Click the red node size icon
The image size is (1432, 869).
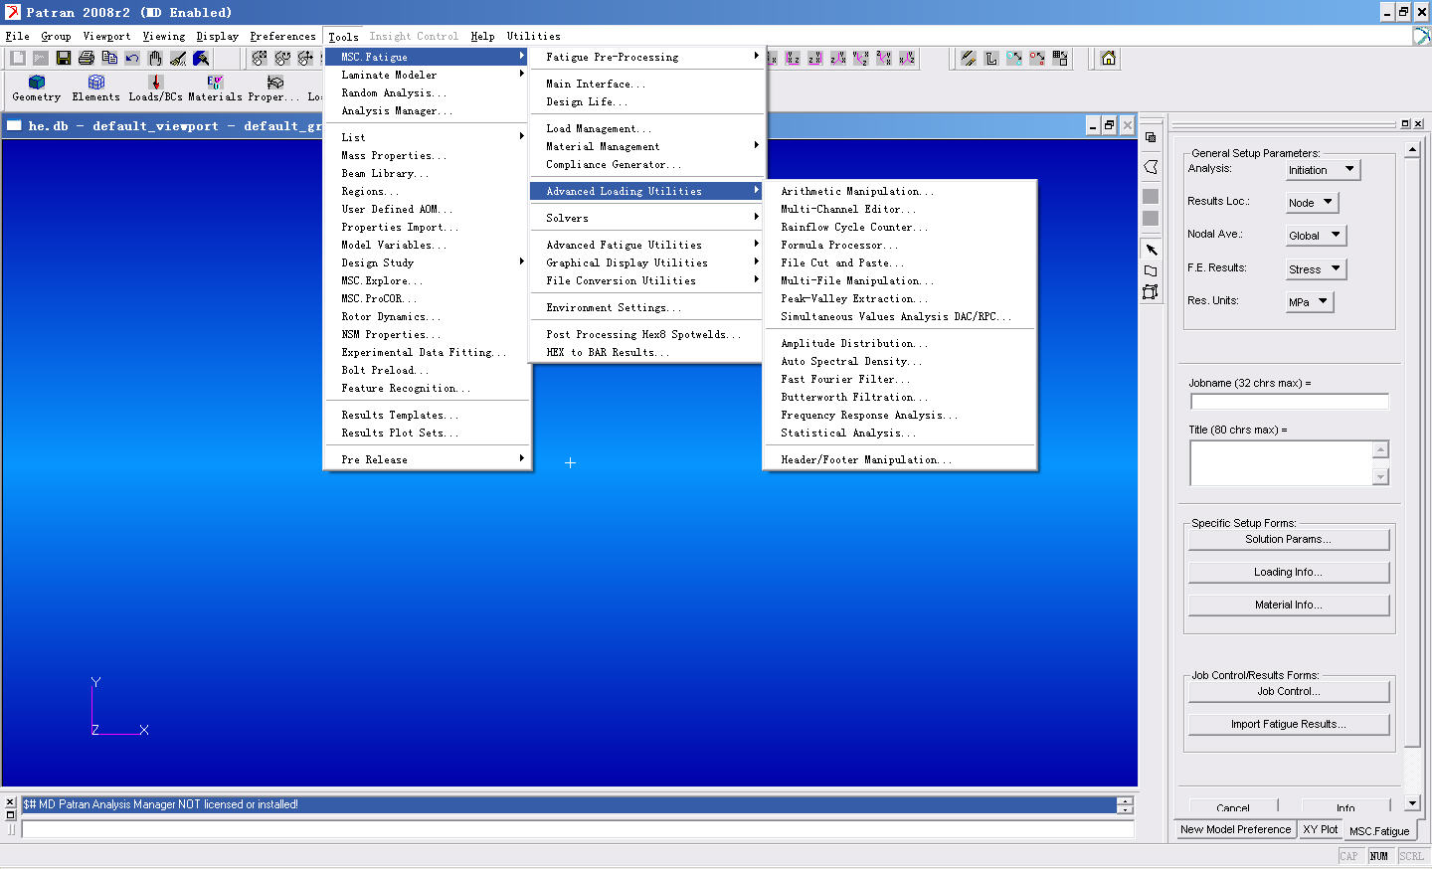(x=1037, y=59)
